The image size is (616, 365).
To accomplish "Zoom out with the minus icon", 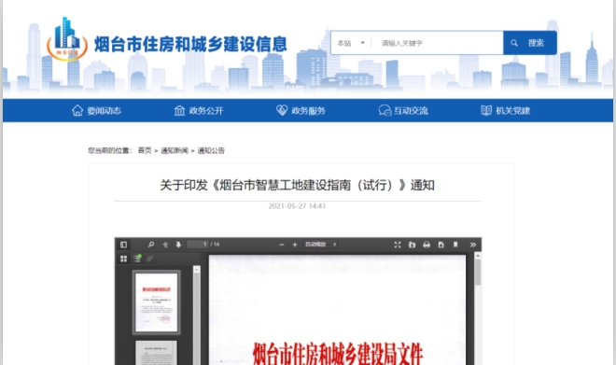I will click(281, 245).
